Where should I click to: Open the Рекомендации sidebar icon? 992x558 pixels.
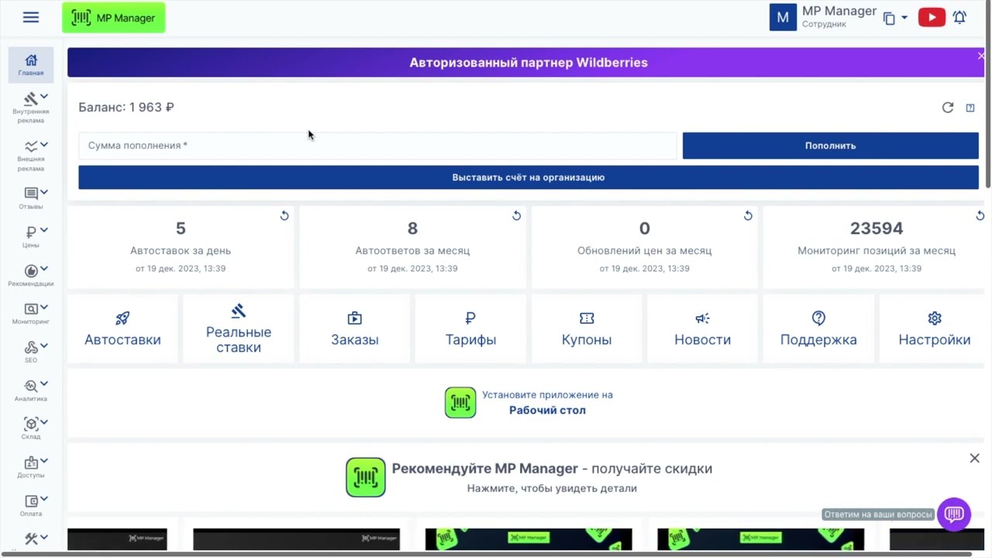(31, 270)
